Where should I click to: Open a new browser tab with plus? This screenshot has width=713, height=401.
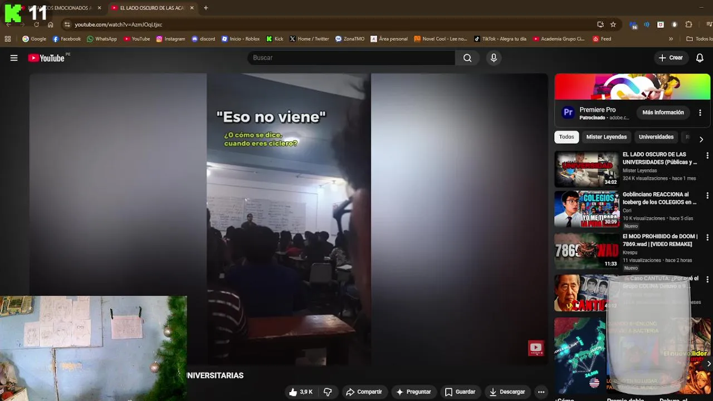pos(206,8)
